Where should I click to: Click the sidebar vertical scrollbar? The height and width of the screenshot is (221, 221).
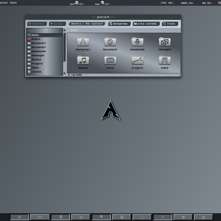click(65, 48)
